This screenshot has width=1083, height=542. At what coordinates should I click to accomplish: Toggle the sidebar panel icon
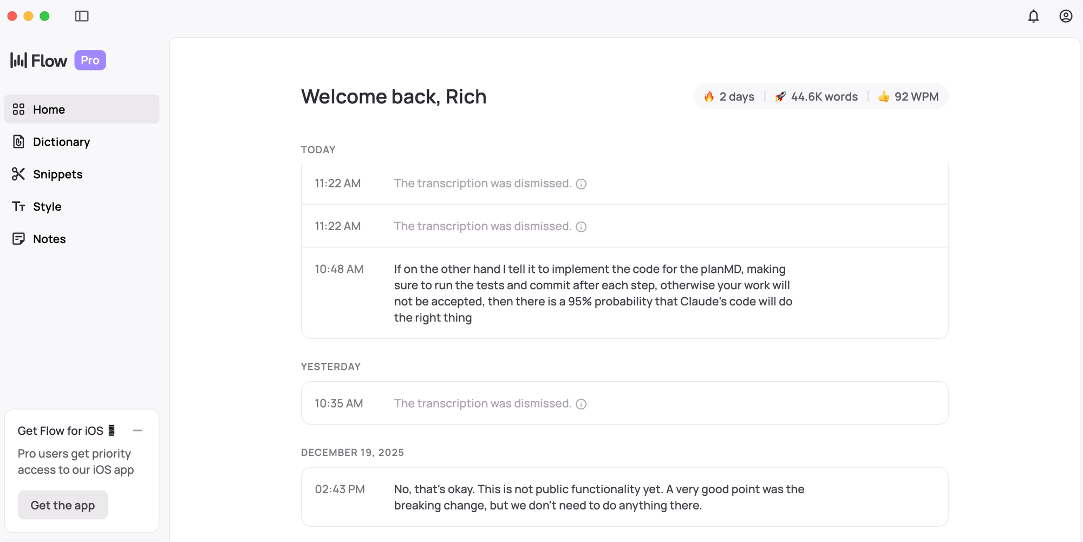(x=82, y=16)
